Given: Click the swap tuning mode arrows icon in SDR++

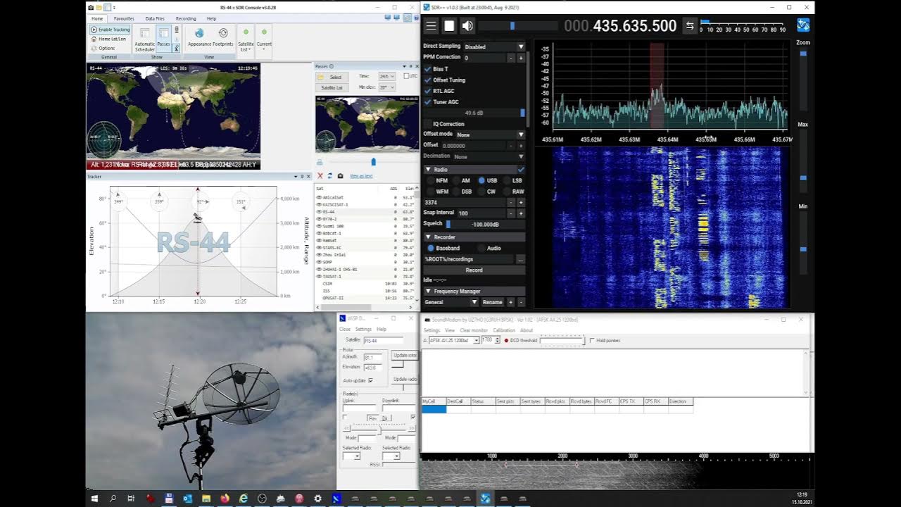Looking at the screenshot, I should [x=690, y=26].
